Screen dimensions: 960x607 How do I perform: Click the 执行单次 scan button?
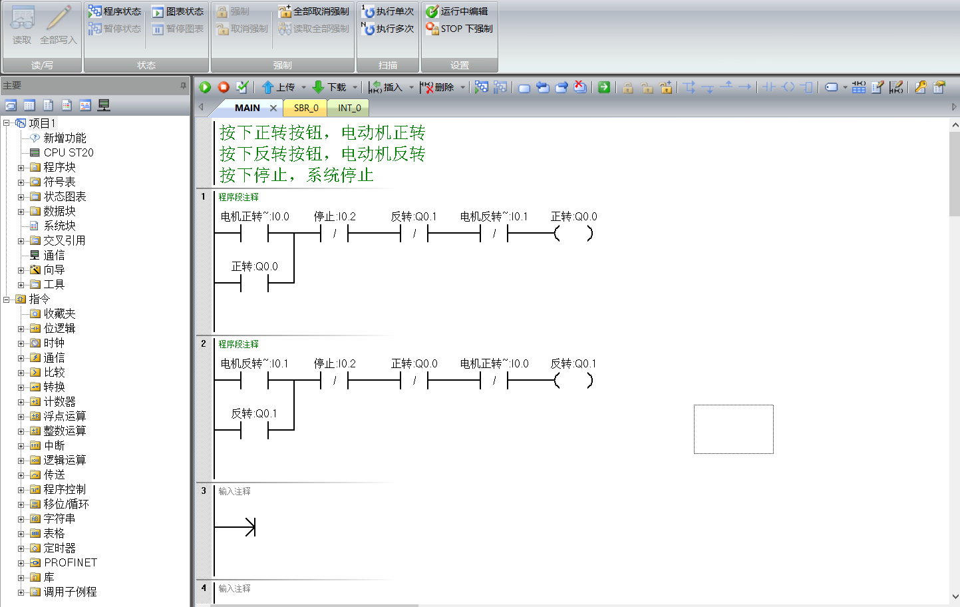pyautogui.click(x=389, y=11)
